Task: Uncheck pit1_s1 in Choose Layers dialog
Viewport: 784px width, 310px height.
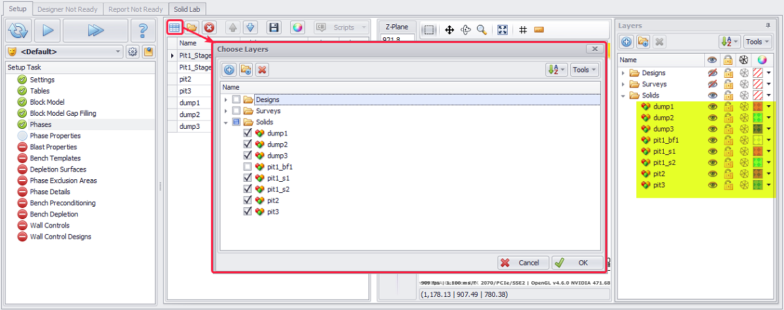Action: (x=248, y=178)
